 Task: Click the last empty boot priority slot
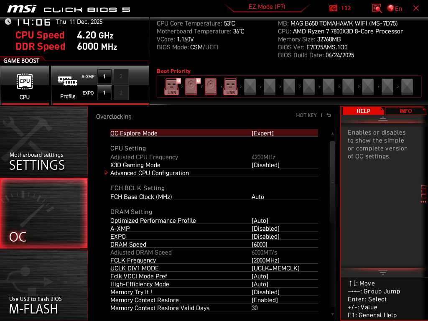[407, 87]
